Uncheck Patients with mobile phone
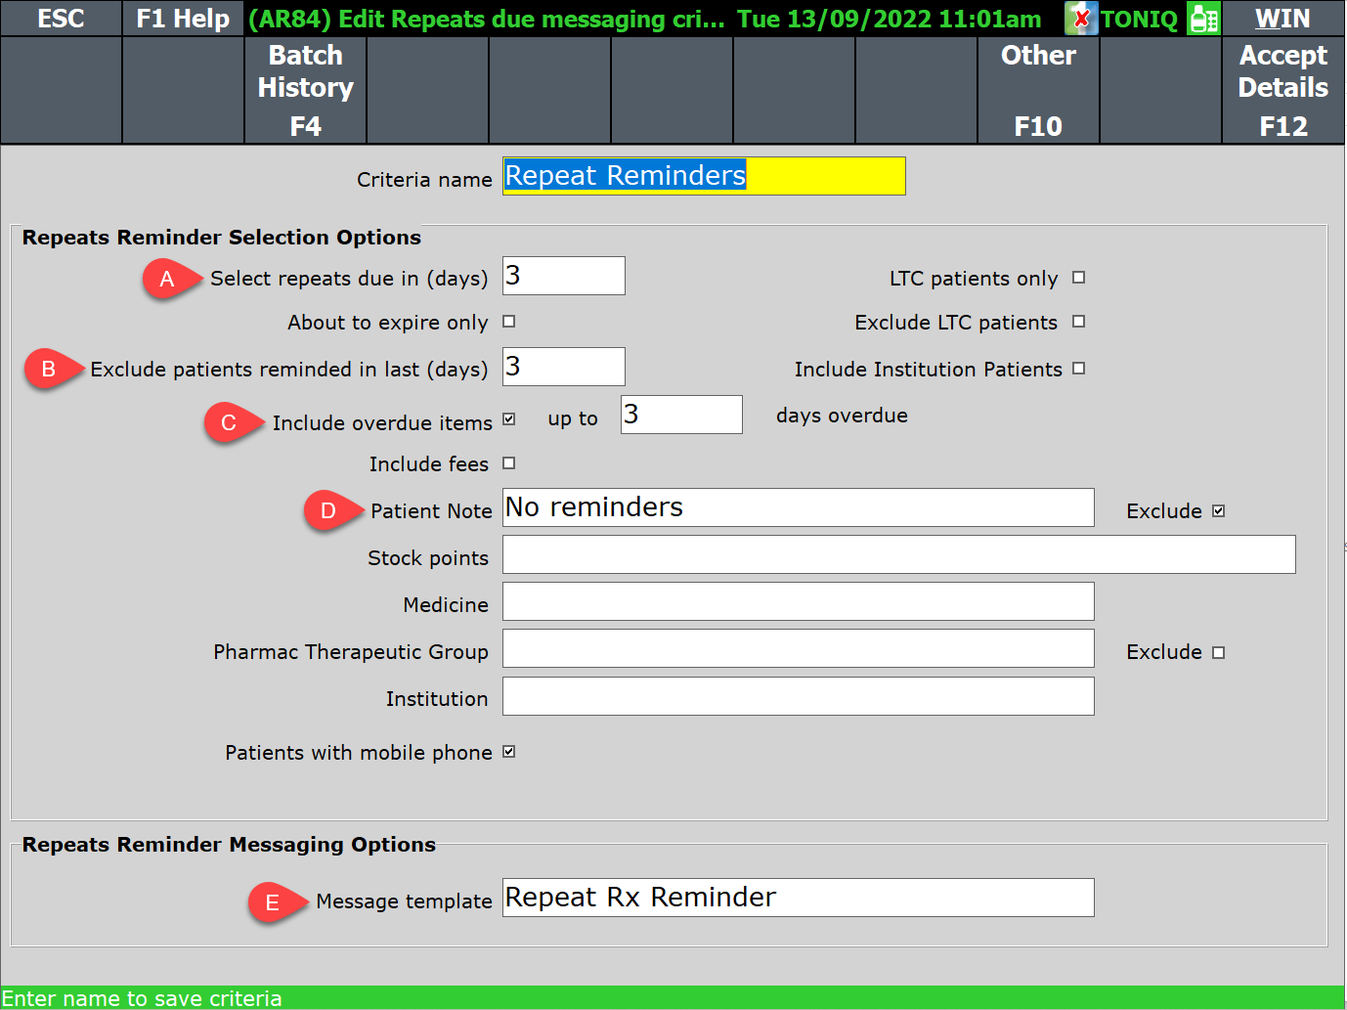1347x1010 pixels. tap(508, 752)
